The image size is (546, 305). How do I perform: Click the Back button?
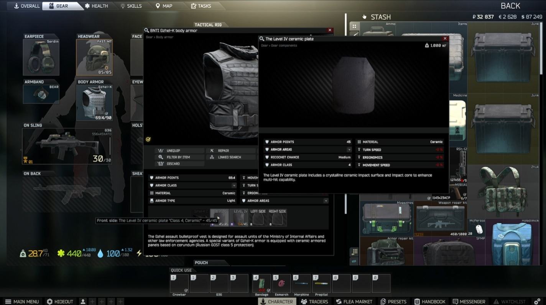tap(510, 6)
